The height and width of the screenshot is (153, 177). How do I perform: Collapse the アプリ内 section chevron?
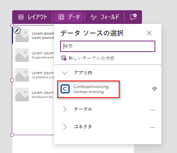coord(65,73)
